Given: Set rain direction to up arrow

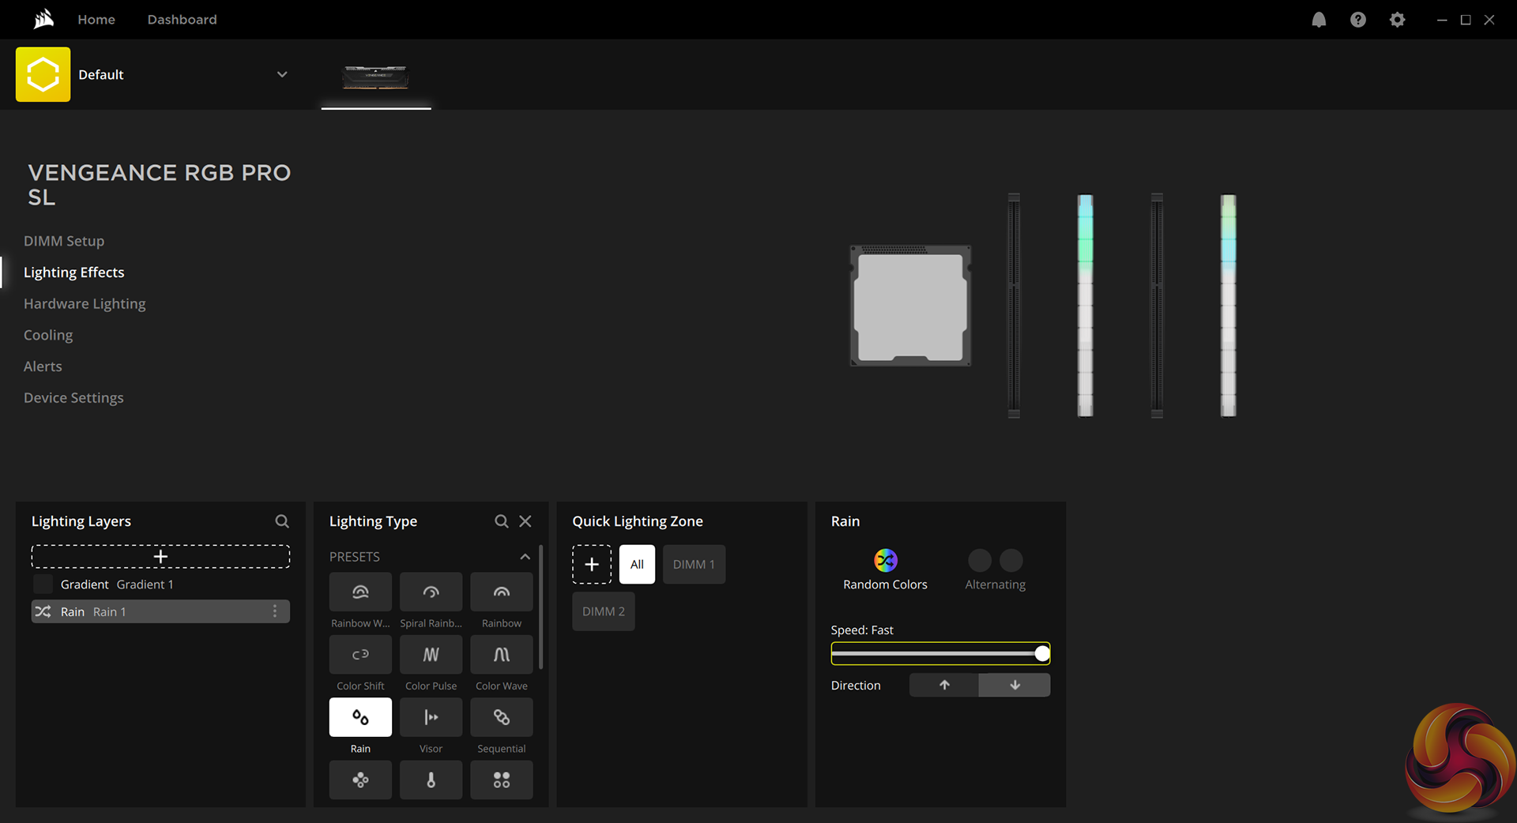Looking at the screenshot, I should [944, 686].
